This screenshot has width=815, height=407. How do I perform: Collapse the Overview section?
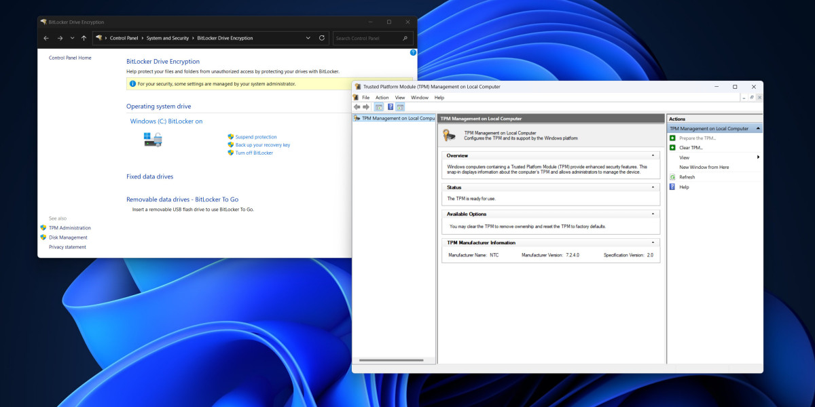pos(653,155)
